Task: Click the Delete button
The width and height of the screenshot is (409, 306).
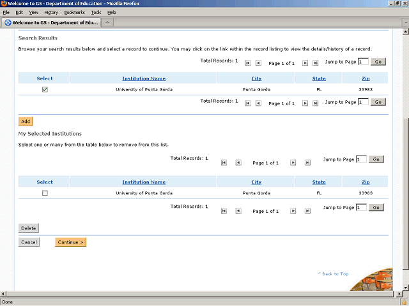Action: [x=29, y=228]
